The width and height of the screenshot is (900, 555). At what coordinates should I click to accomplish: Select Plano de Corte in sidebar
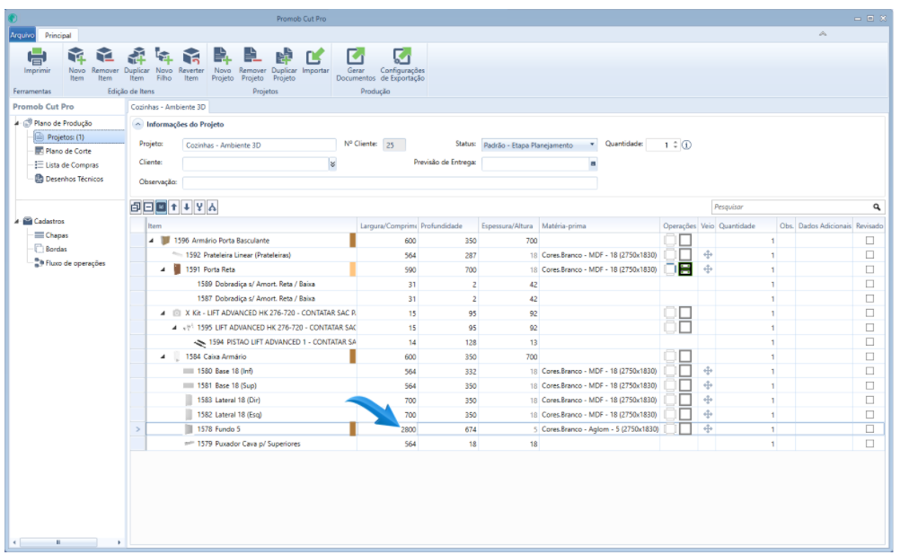pos(67,151)
